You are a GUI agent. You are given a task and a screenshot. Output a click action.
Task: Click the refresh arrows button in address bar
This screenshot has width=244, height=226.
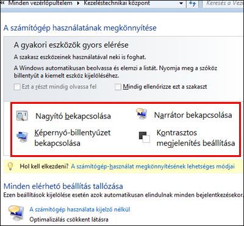click(x=192, y=4)
